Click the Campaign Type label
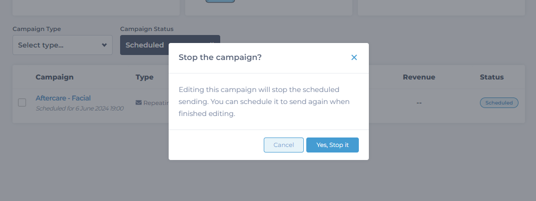Screen dimensions: 536x201 (x=37, y=29)
